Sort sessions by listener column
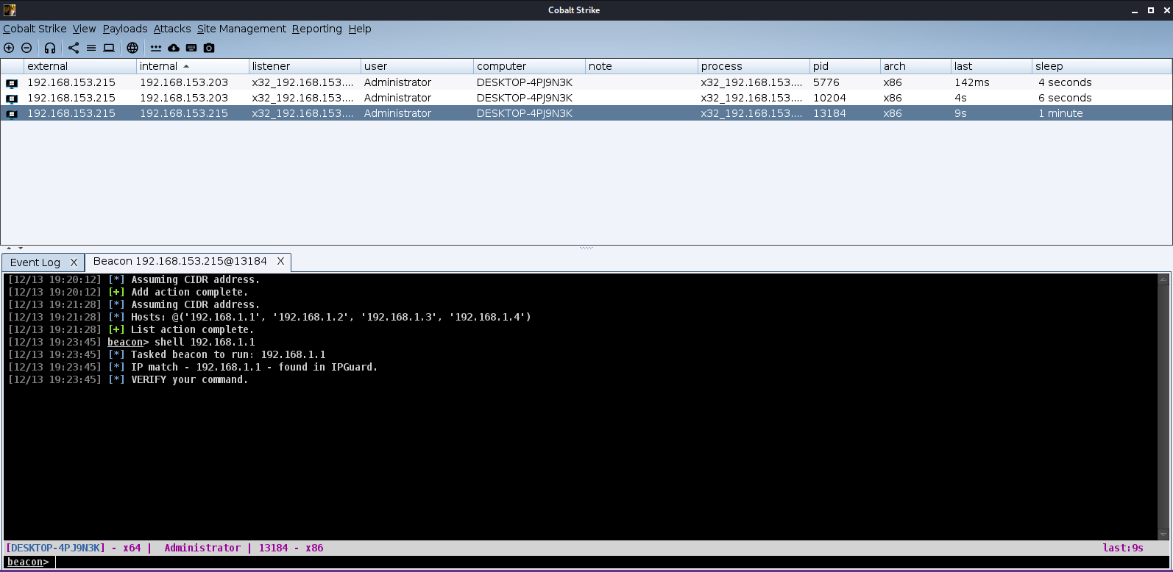Viewport: 1173px width, 572px height. (x=305, y=66)
